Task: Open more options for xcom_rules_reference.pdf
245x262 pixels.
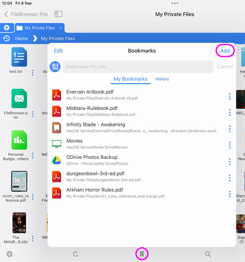Action: [x=33, y=197]
